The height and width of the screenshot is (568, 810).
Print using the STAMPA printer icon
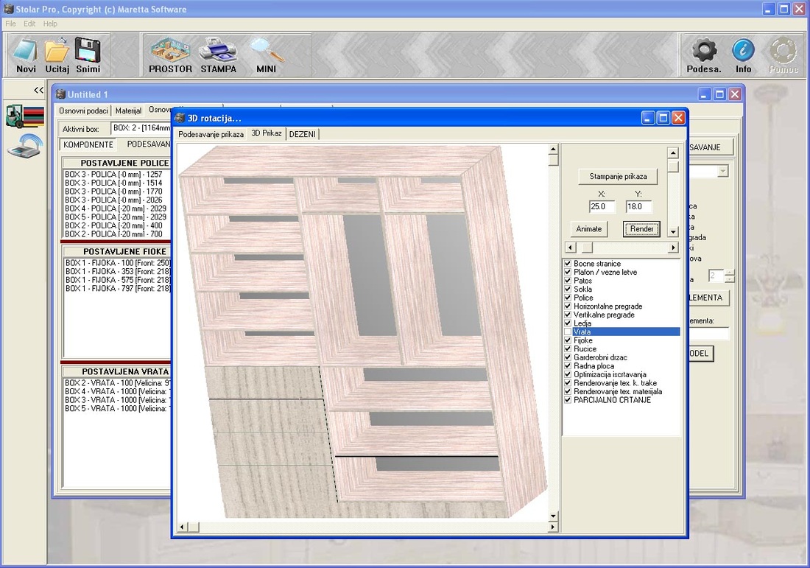tap(218, 51)
